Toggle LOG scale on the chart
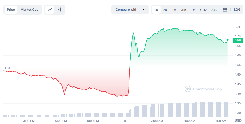 [237, 10]
